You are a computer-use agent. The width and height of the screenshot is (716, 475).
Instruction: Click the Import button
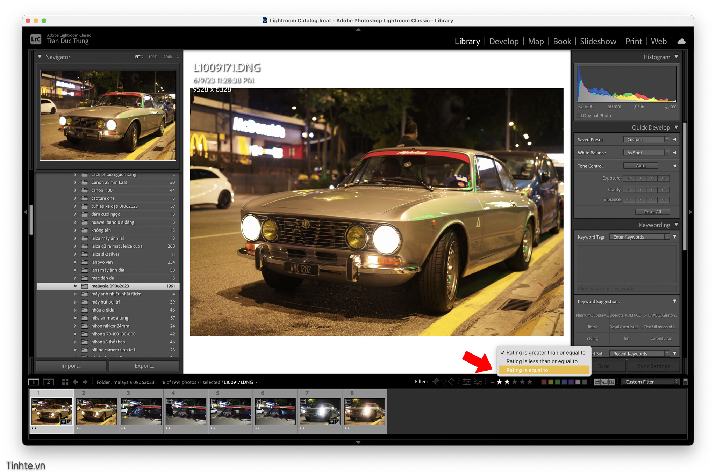(x=71, y=366)
